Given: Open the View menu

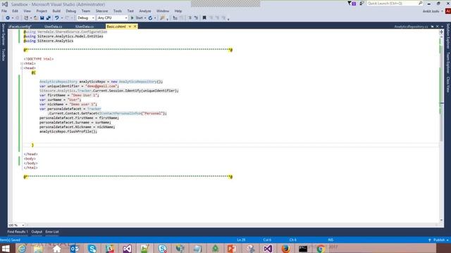Looking at the screenshot, I should pos(27,11).
